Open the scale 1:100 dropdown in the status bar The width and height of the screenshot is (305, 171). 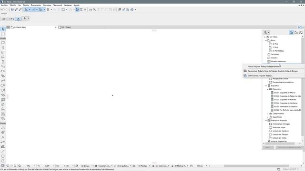click(73, 166)
